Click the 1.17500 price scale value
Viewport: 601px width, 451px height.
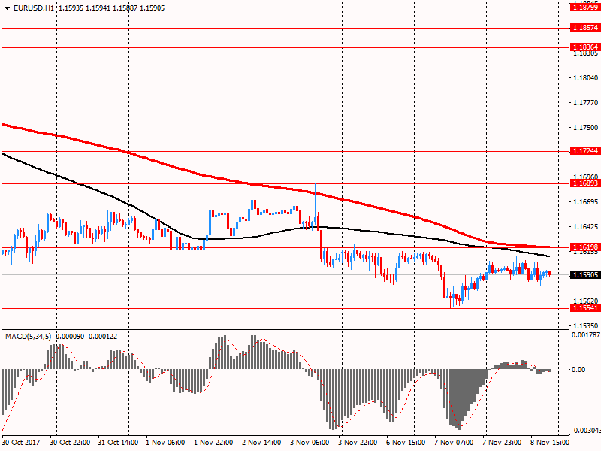coord(585,128)
